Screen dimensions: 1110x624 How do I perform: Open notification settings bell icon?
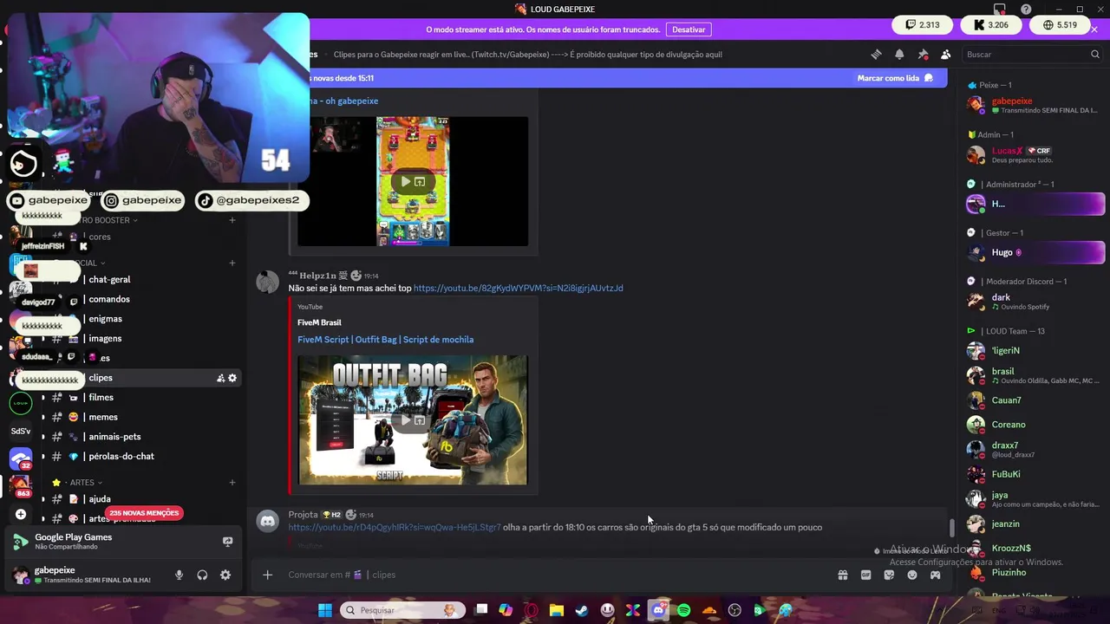tap(899, 55)
